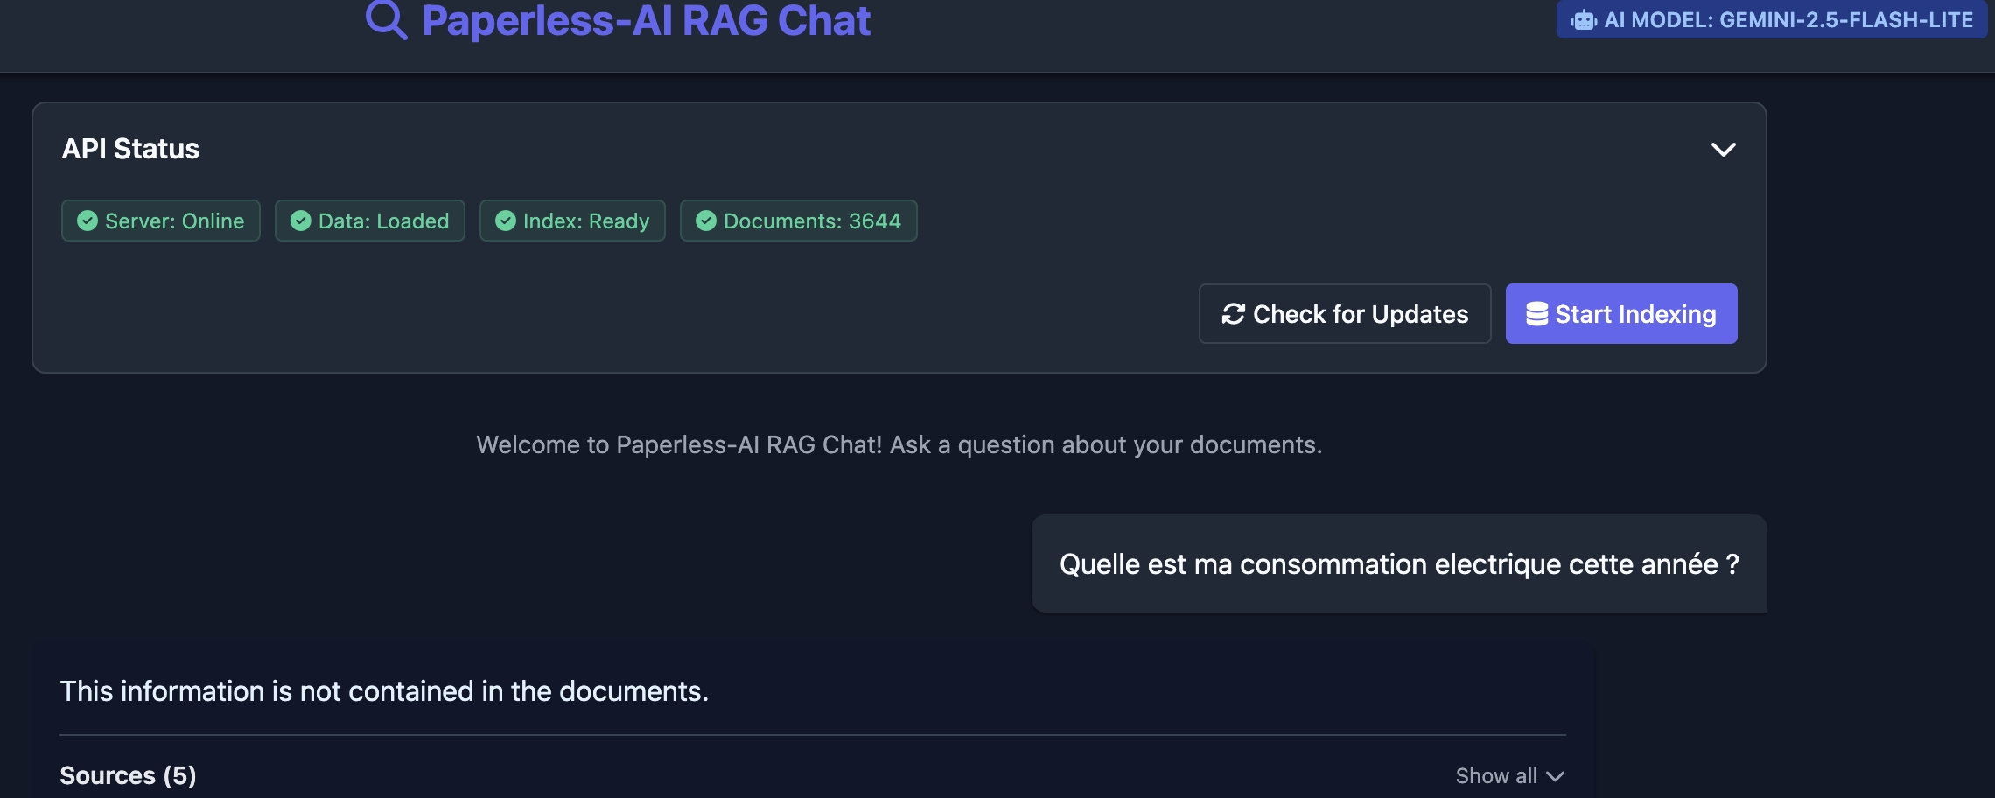Click the Paperless-AI RAG Chat title
Image resolution: width=1995 pixels, height=798 pixels.
click(646, 20)
